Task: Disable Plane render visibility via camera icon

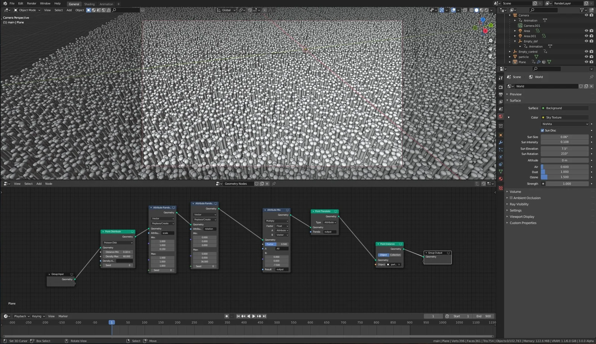Action: click(592, 62)
